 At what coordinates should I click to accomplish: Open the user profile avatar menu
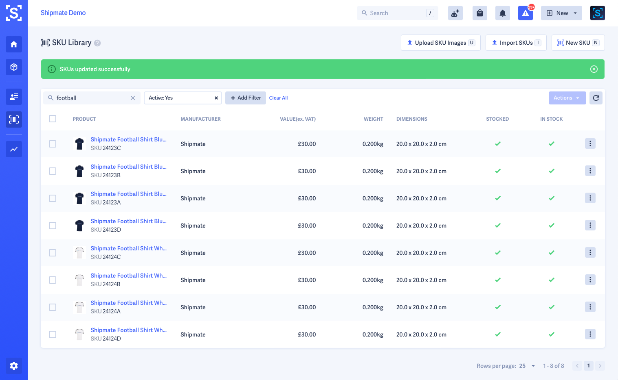click(598, 13)
